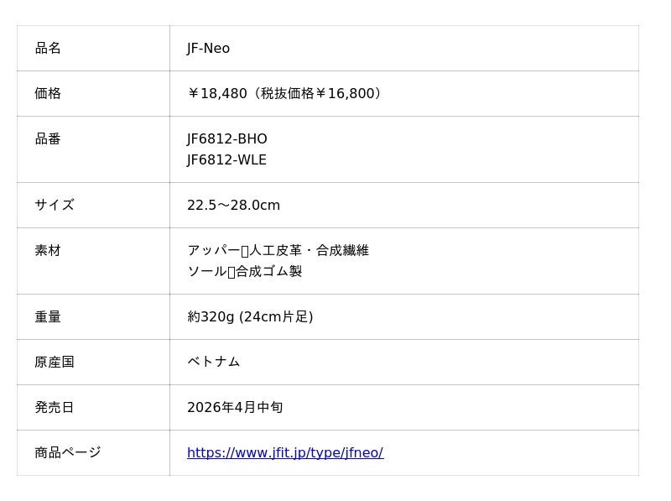Click the 原産国 row label
Screen dimensions: 671x501
pyautogui.click(x=55, y=363)
